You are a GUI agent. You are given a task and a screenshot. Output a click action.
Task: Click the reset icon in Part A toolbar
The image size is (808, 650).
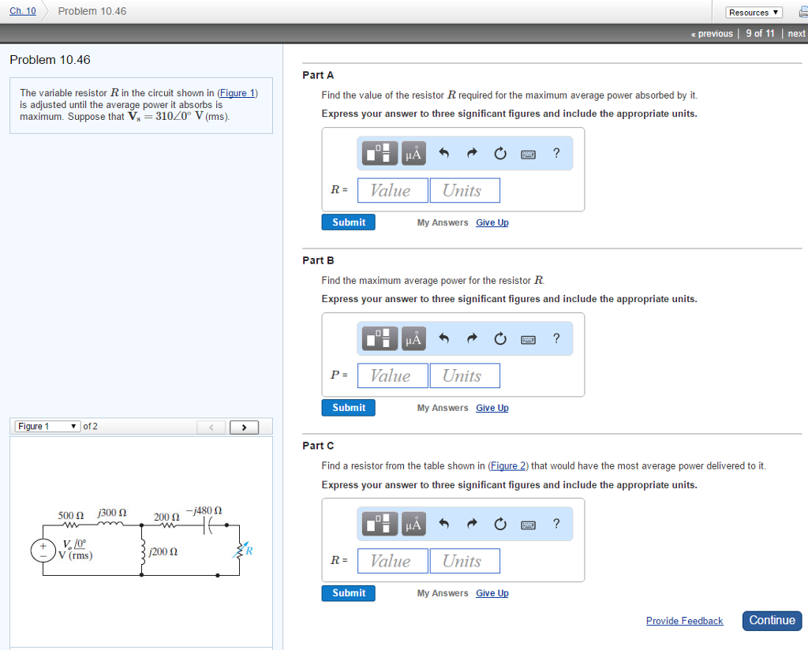pos(499,153)
